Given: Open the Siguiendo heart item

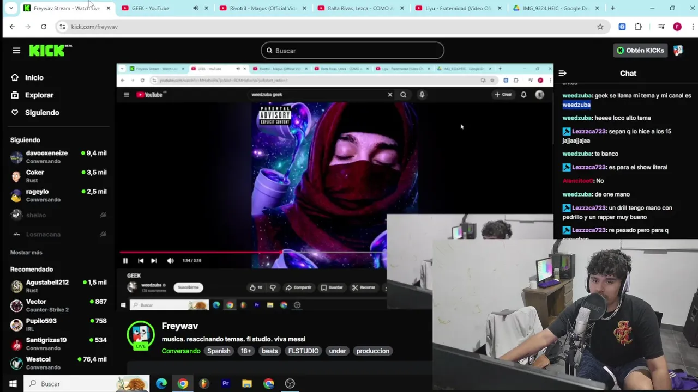Looking at the screenshot, I should coord(35,112).
